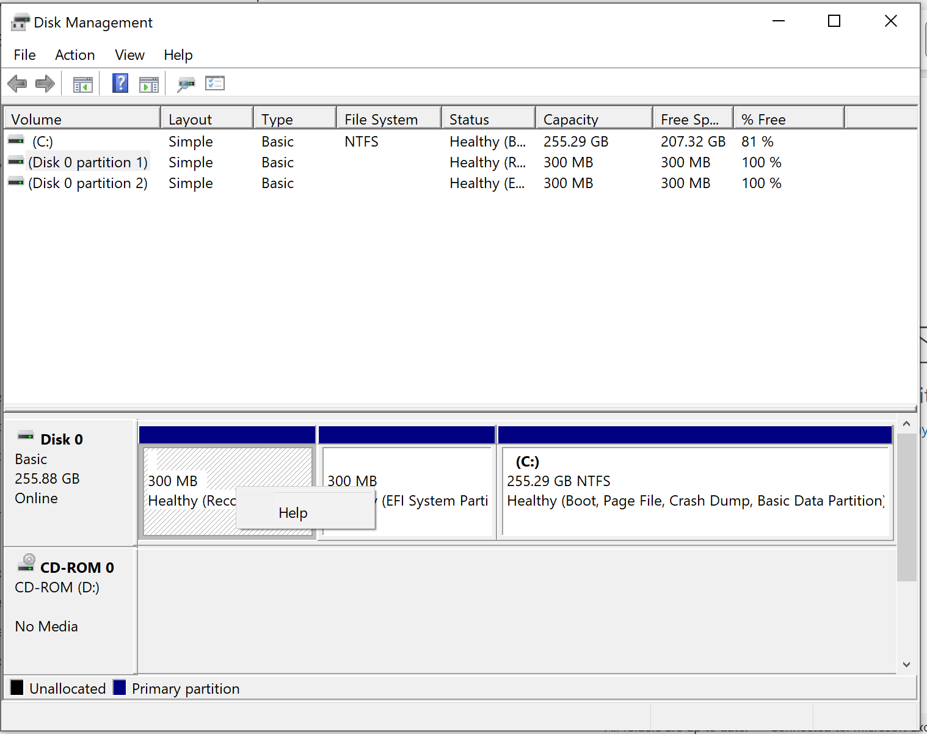The height and width of the screenshot is (734, 927).
Task: Click the Disk Management app title icon
Action: pyautogui.click(x=20, y=23)
